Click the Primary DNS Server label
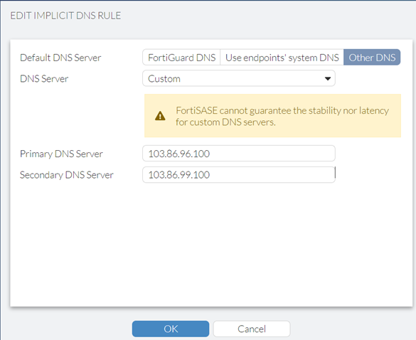 61,154
